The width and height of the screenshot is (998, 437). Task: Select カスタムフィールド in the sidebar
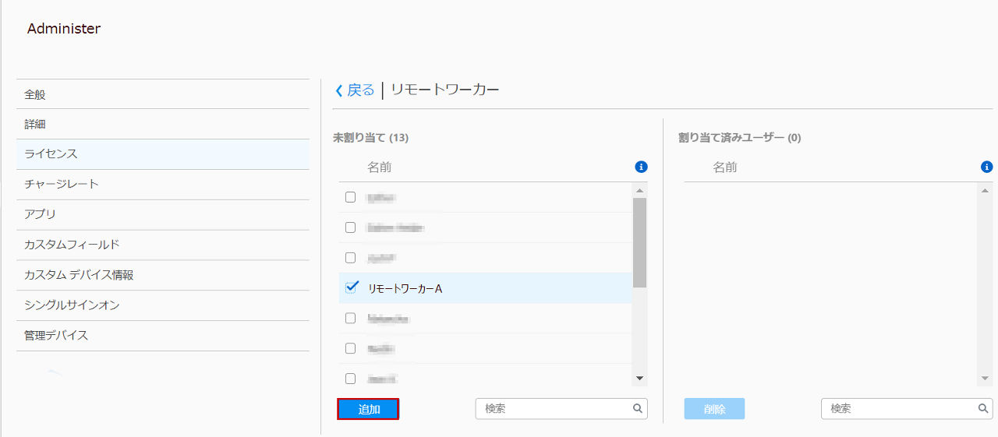coord(72,245)
